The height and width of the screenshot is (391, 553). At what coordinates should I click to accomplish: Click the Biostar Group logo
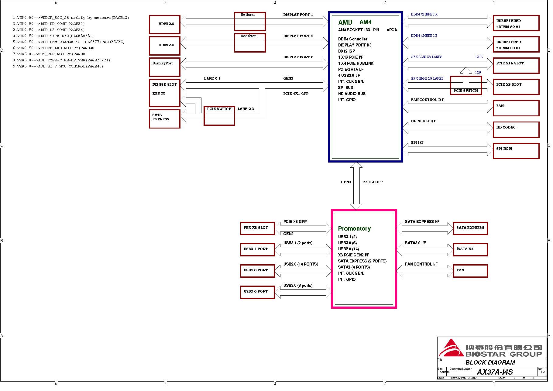click(x=491, y=348)
